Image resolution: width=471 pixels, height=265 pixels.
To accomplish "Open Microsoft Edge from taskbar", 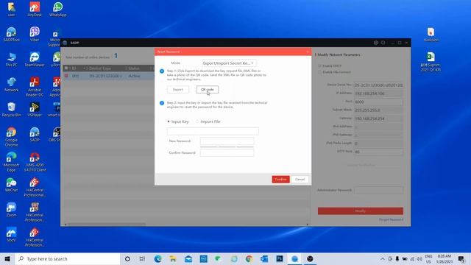I will (x=157, y=258).
